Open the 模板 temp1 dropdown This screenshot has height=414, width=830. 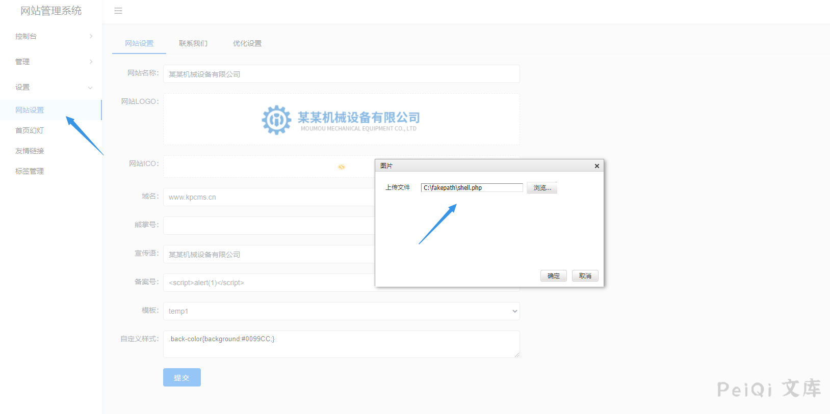click(x=341, y=311)
